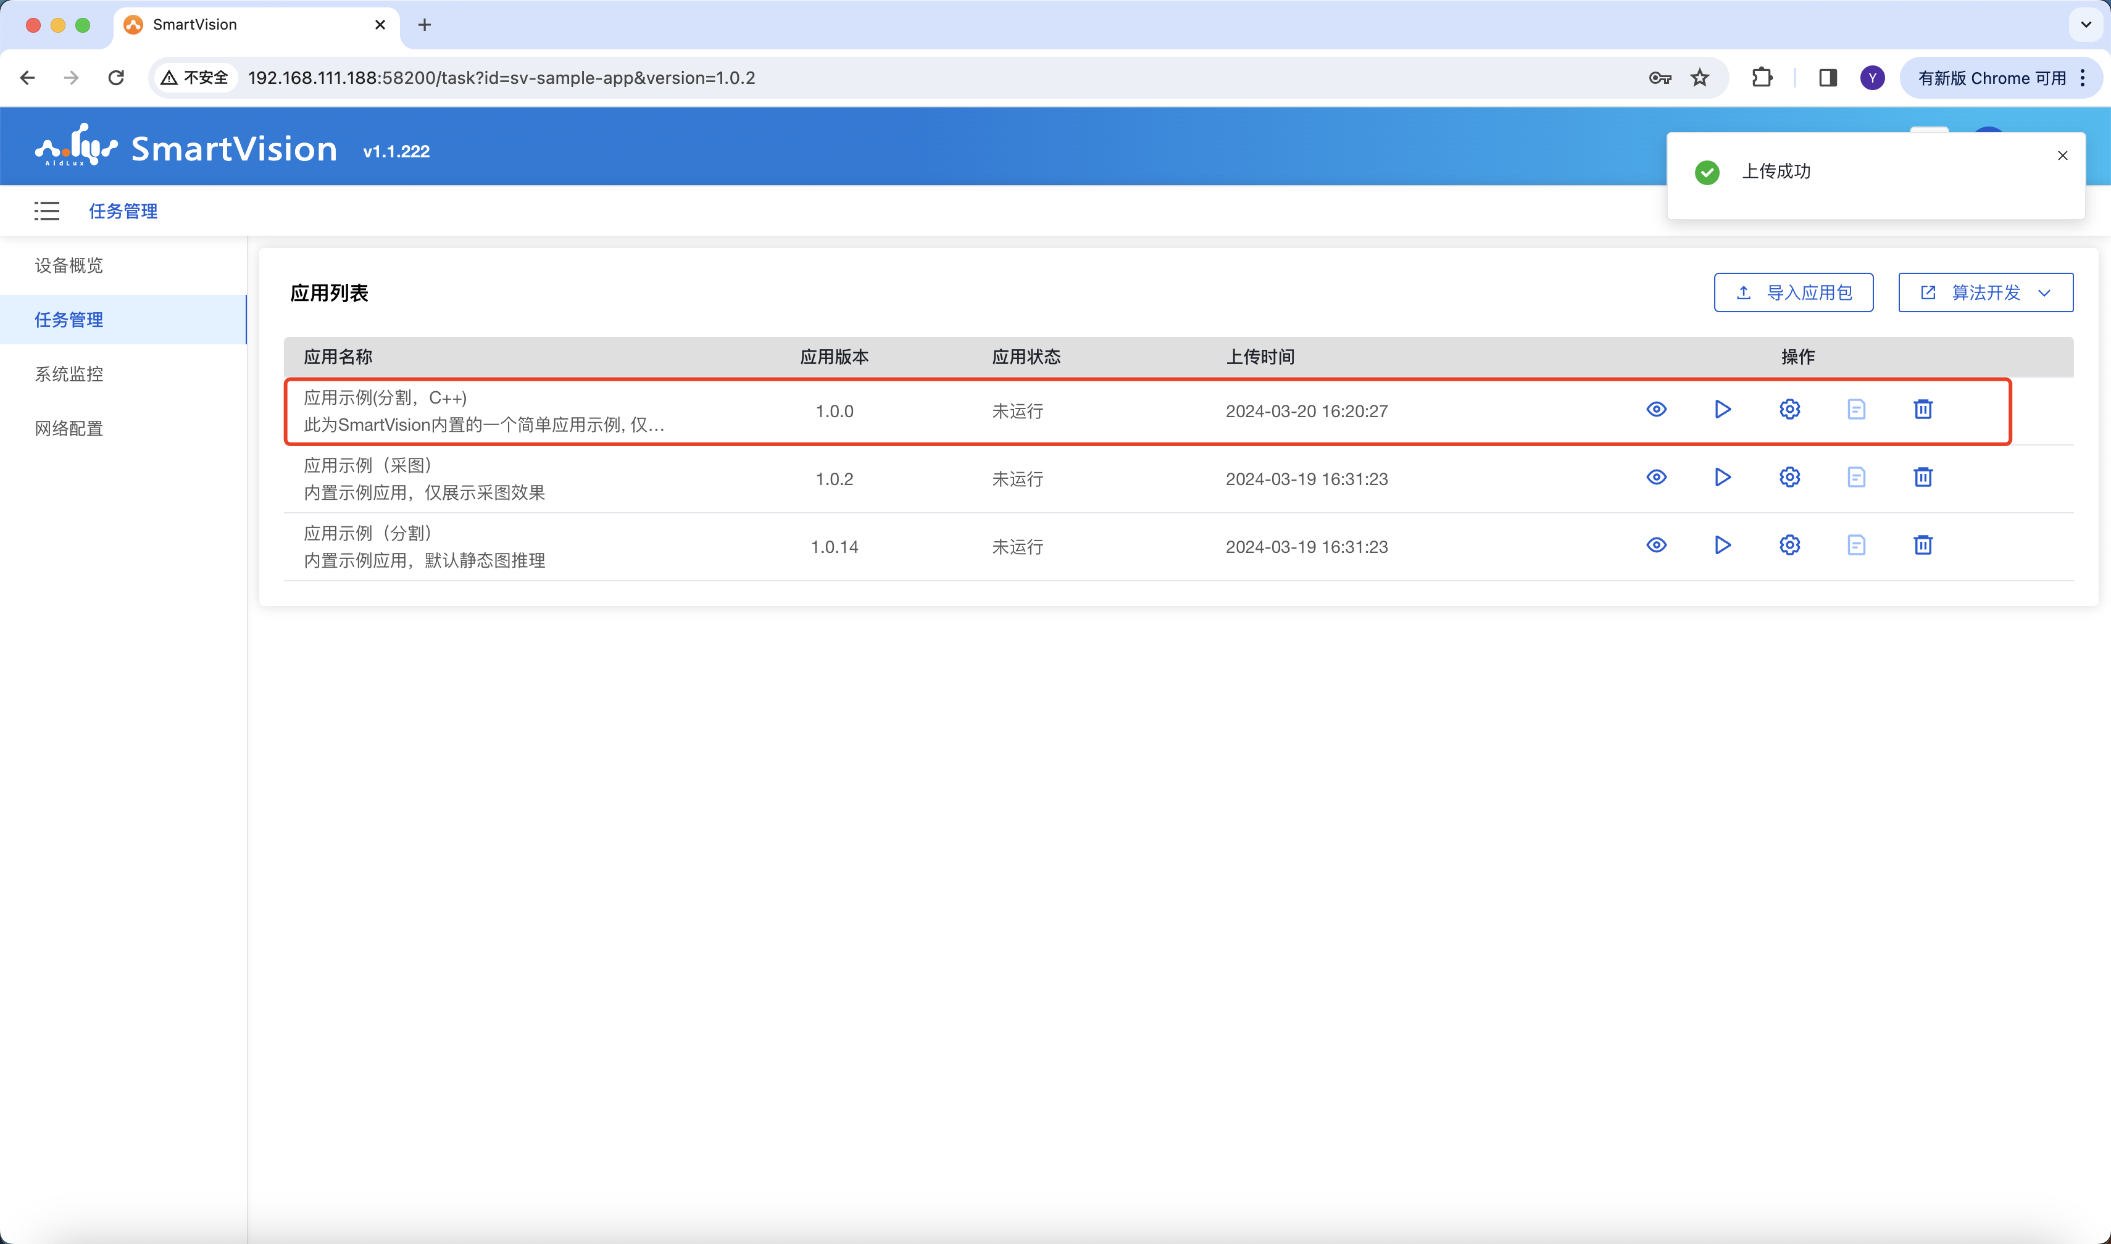Run the 应用示例(分割, C++) application
The width and height of the screenshot is (2111, 1244).
1723,409
